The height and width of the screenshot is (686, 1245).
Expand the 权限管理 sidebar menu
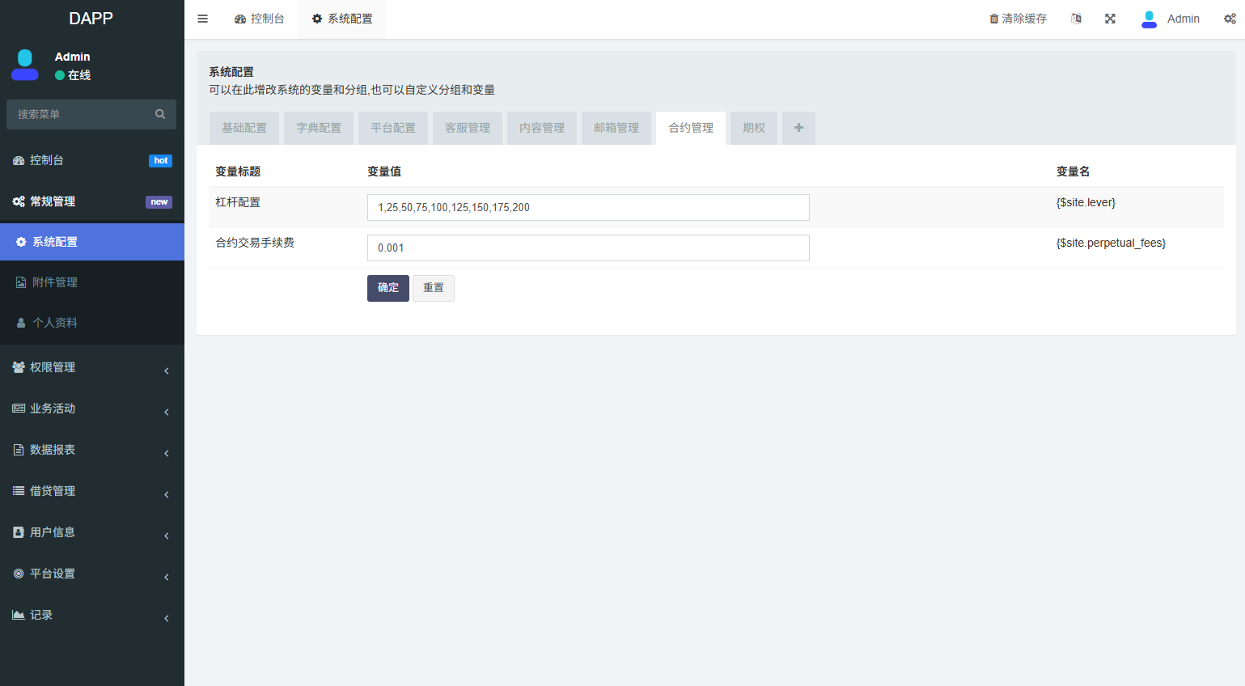[91, 367]
